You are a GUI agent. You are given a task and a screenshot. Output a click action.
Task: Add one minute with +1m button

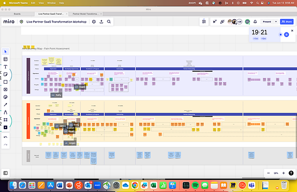tap(256, 39)
